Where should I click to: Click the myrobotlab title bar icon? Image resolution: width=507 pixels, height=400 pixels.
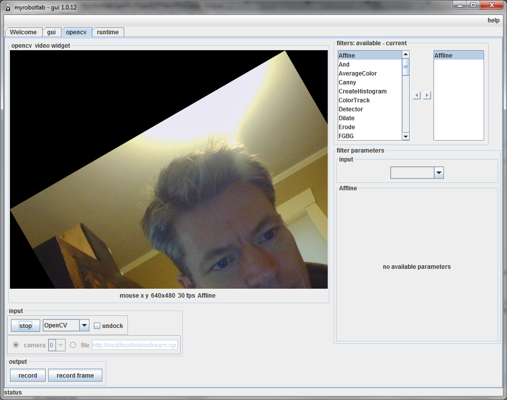(x=7, y=7)
